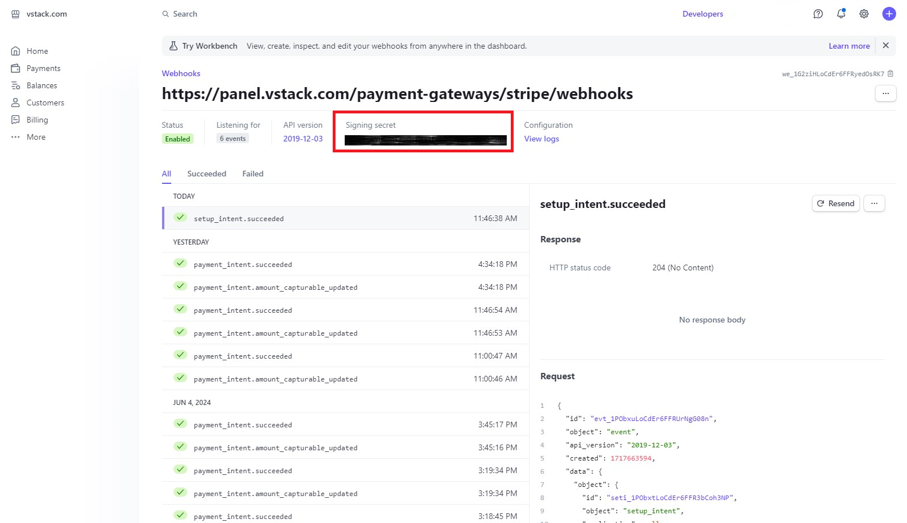The height and width of the screenshot is (523, 907).
Task: Follow the Learn more link
Action: 849,46
